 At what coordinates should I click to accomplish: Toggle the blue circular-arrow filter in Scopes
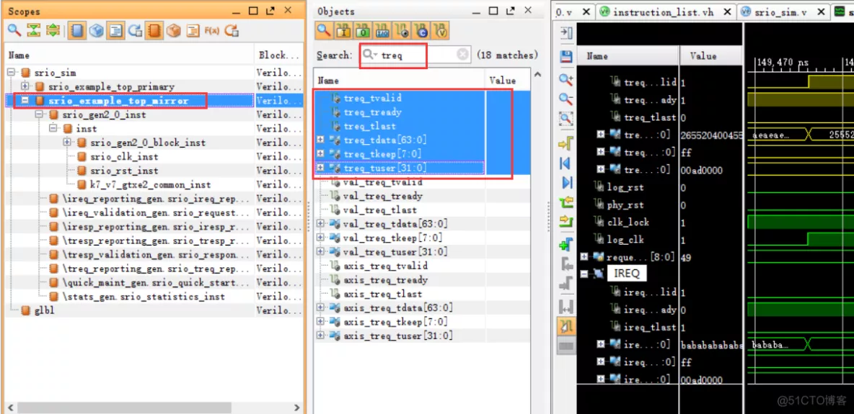(135, 30)
